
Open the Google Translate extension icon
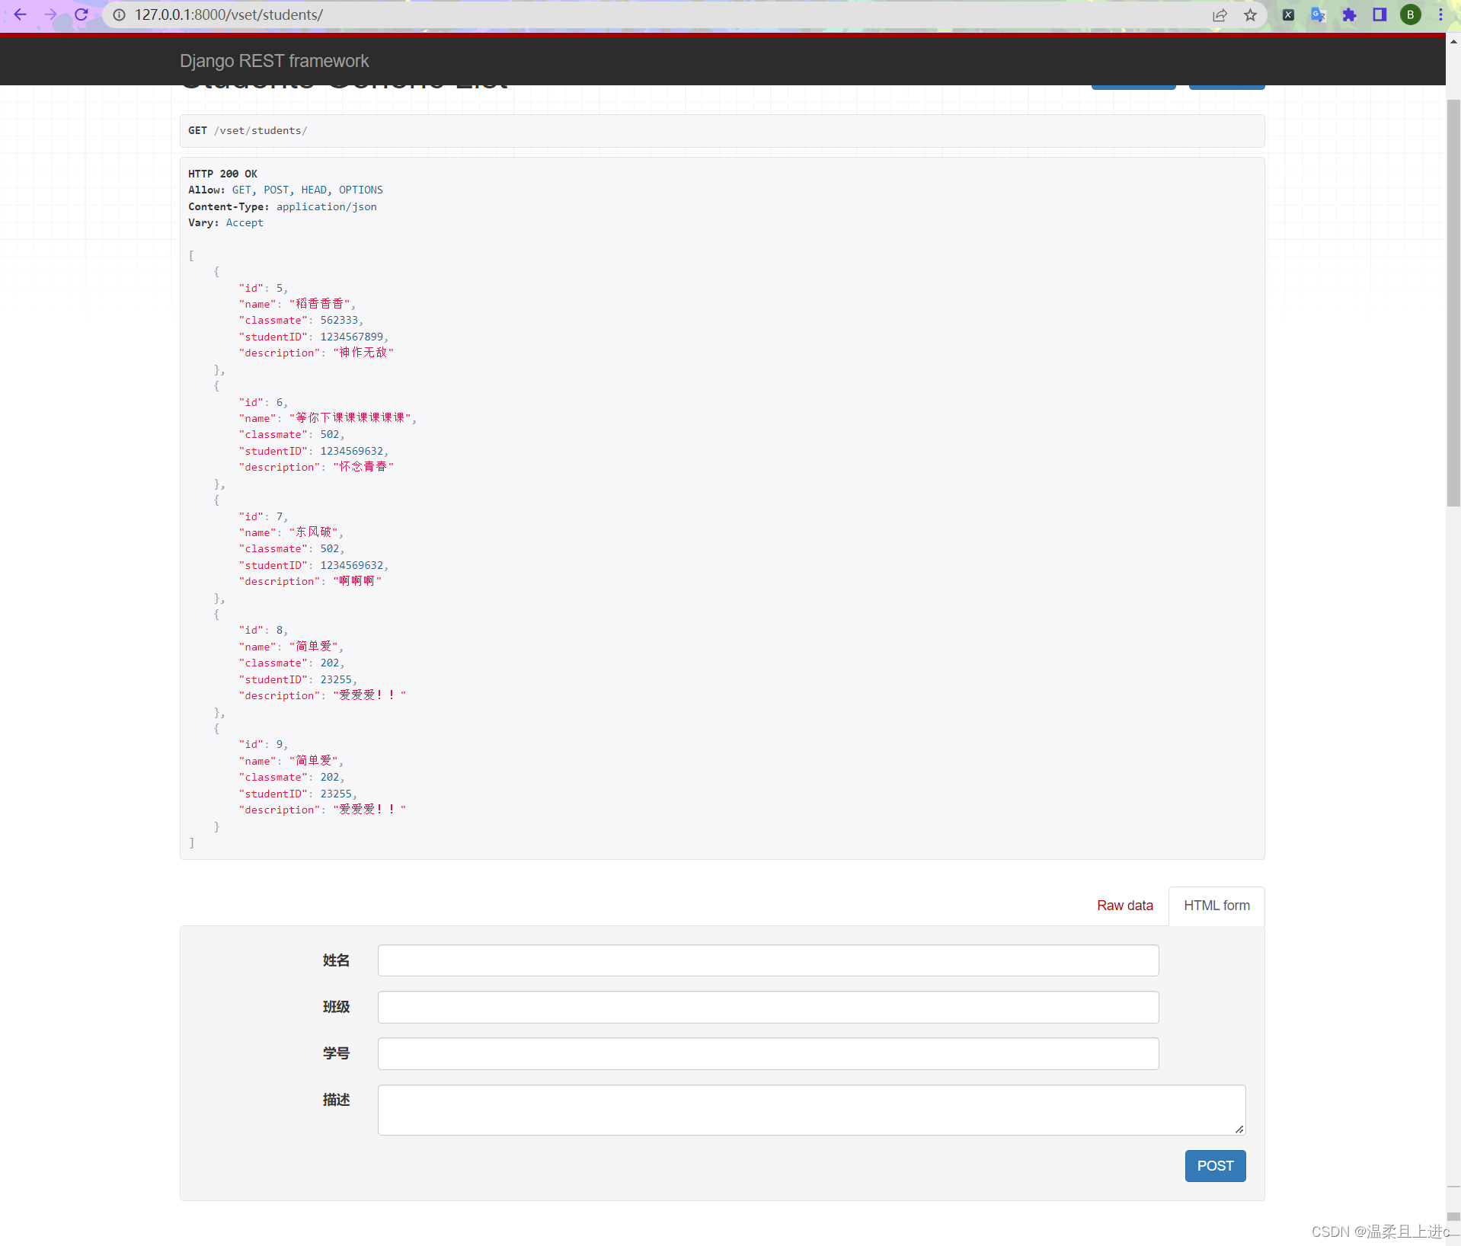pyautogui.click(x=1319, y=14)
